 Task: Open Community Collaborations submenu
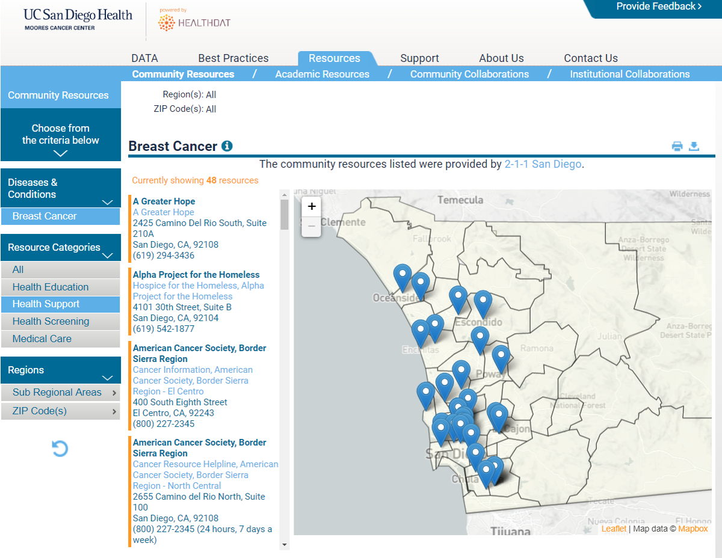point(469,74)
